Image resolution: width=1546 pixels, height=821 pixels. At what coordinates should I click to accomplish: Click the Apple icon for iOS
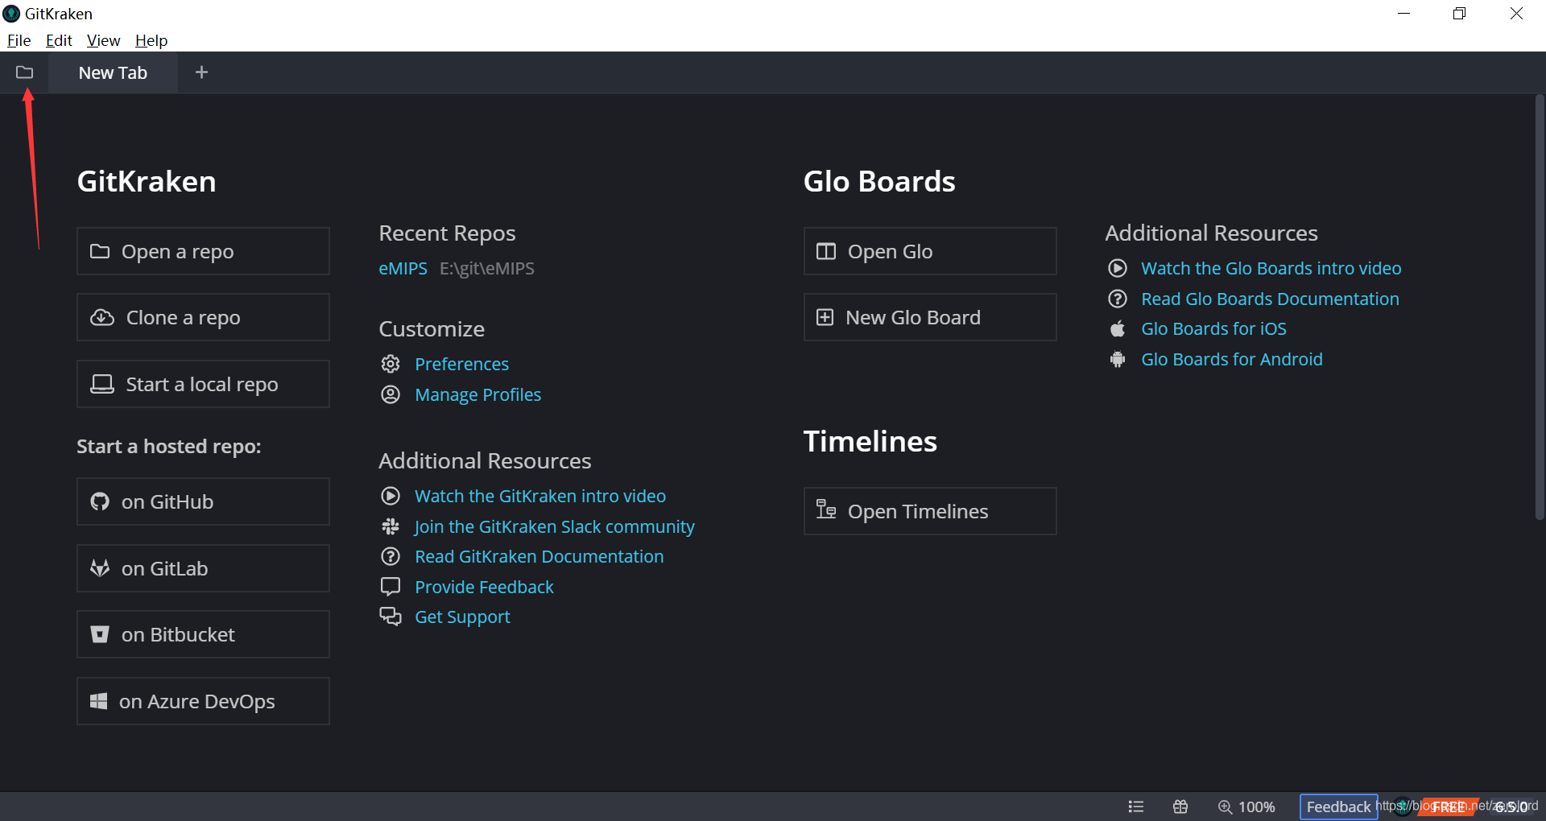[1118, 328]
